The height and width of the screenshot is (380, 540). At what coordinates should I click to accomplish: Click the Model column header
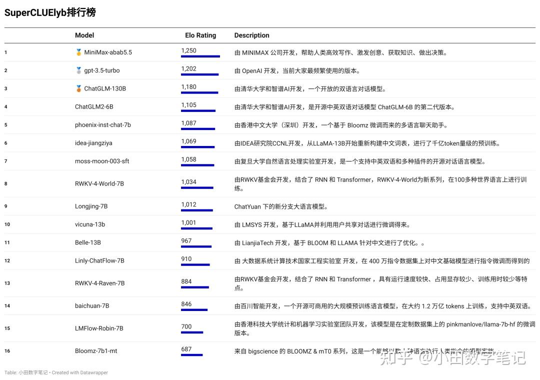click(84, 35)
